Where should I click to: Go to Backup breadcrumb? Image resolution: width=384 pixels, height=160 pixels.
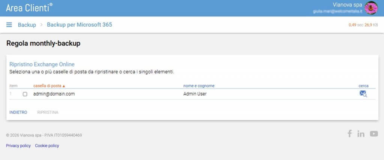coord(27,25)
